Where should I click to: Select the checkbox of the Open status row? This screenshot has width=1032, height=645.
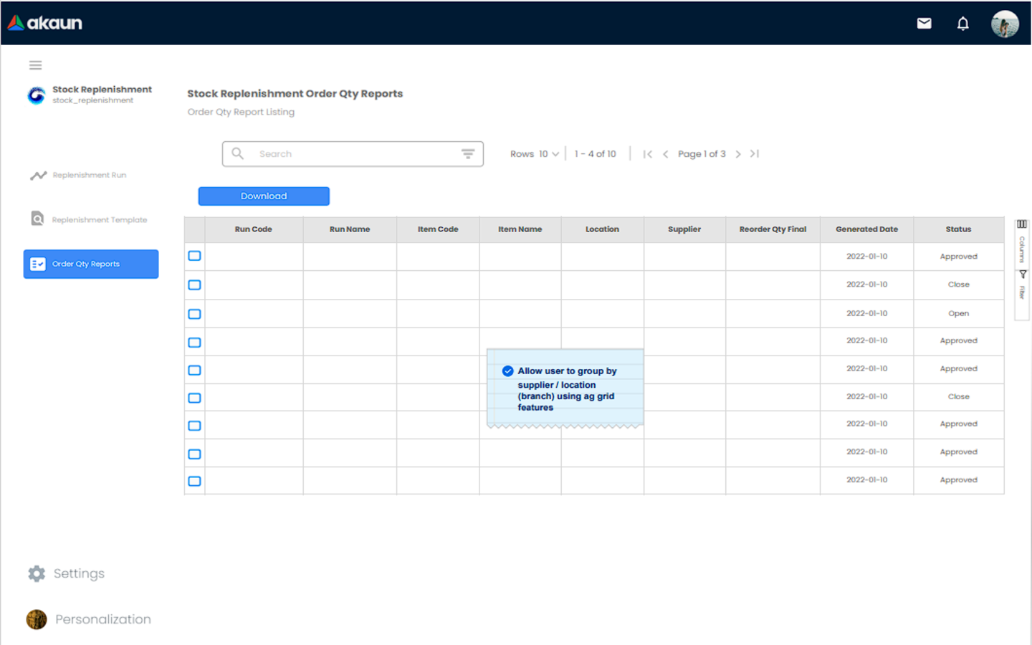194,314
